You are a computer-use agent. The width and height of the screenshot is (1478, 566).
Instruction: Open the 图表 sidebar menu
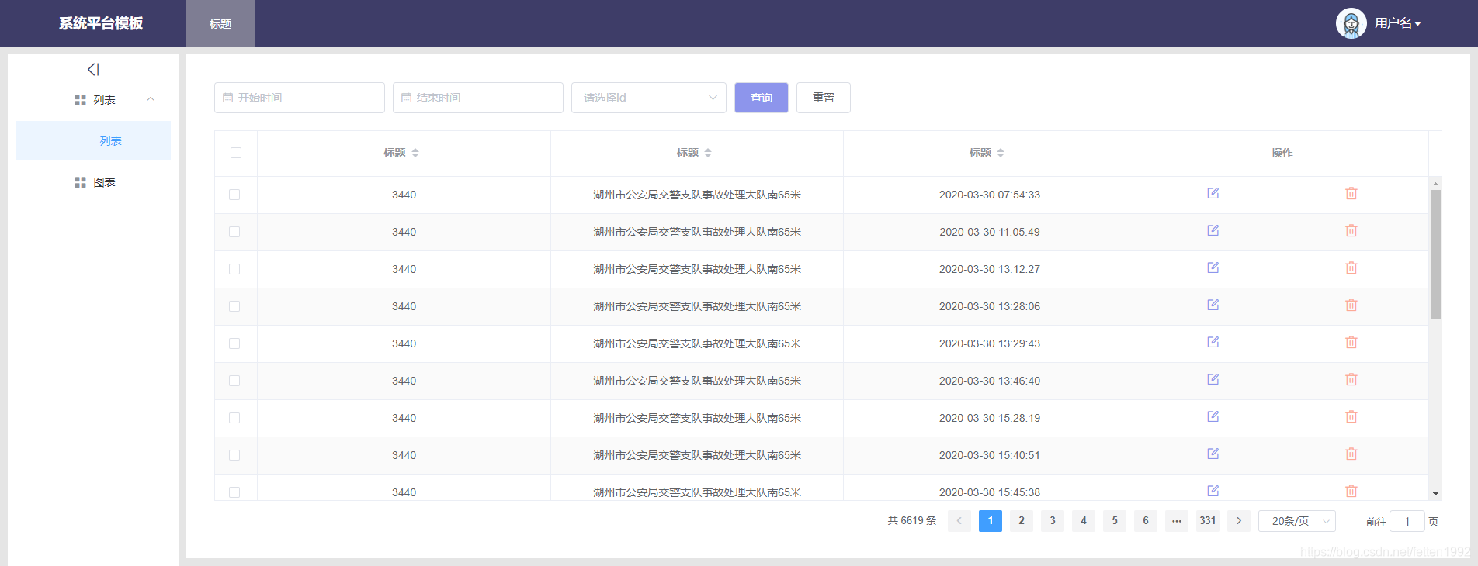[x=93, y=182]
